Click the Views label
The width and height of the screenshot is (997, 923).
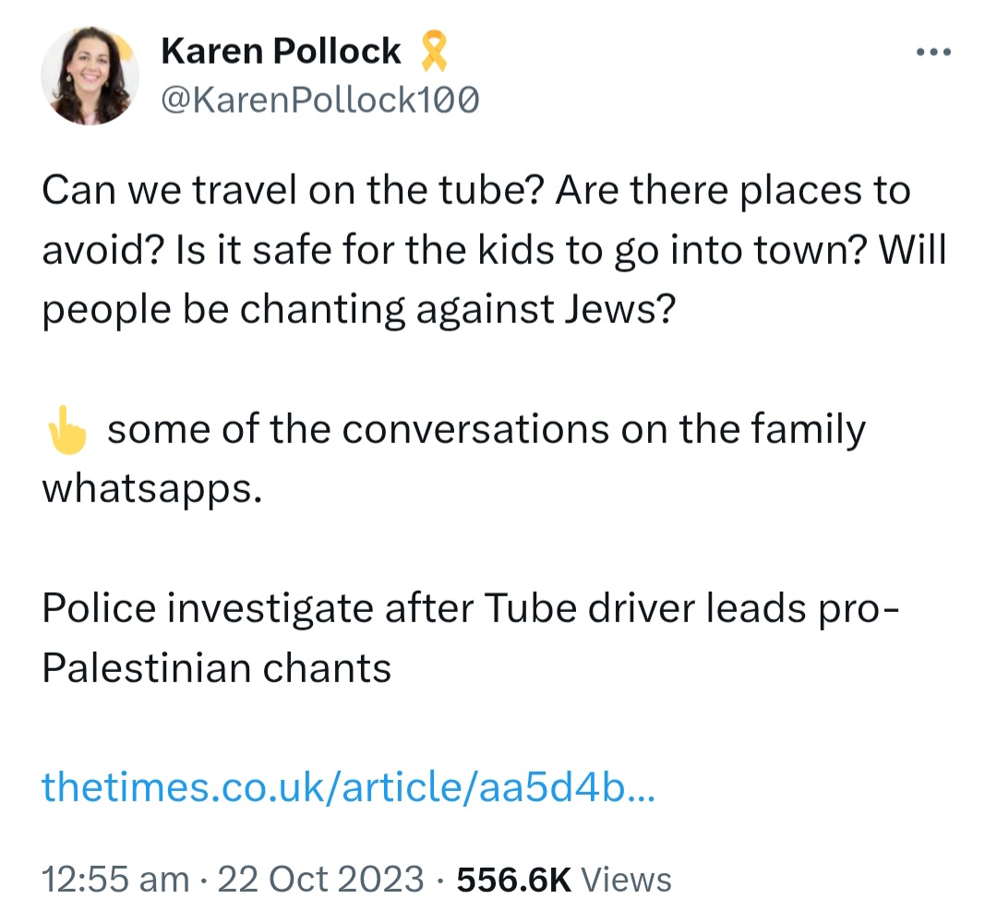point(626,879)
